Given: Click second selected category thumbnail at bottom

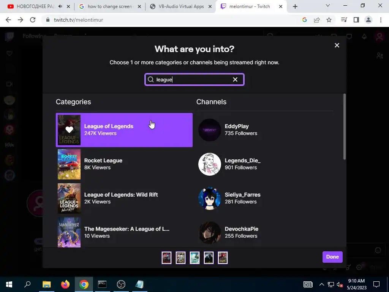Looking at the screenshot, I should pos(180,258).
